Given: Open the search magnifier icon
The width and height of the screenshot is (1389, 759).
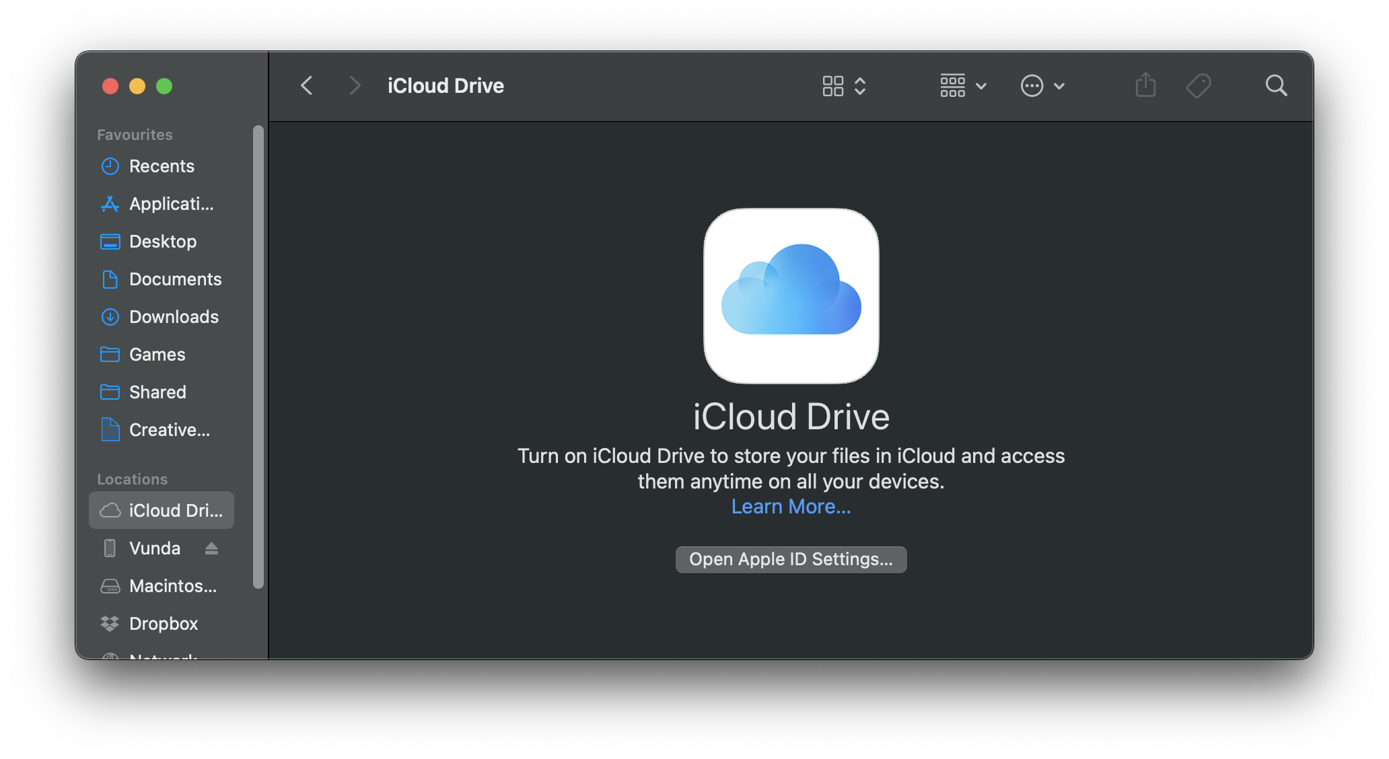Looking at the screenshot, I should (x=1276, y=85).
